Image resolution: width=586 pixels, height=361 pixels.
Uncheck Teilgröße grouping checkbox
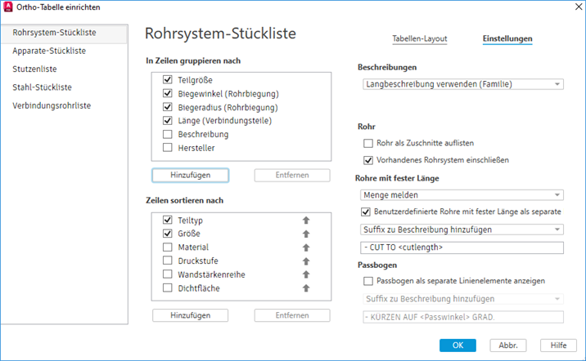(x=168, y=80)
